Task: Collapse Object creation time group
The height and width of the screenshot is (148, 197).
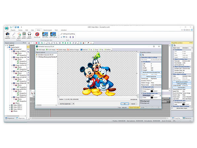Action: tap(174, 59)
